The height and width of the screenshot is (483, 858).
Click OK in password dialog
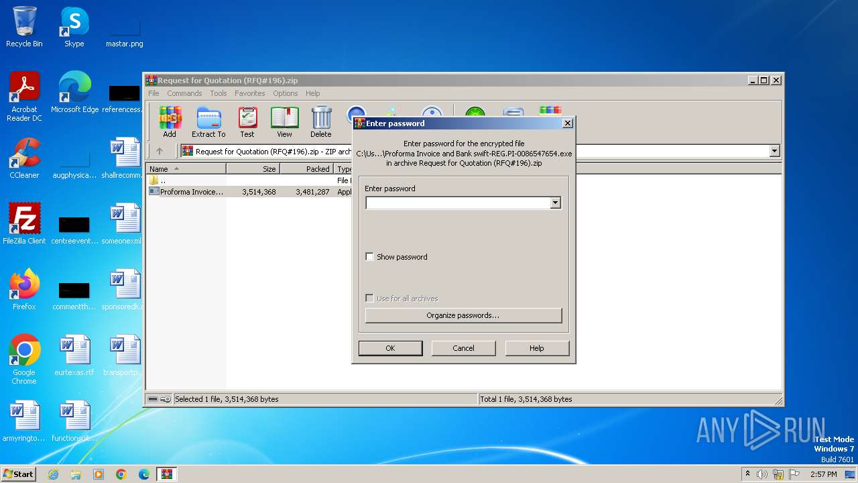(390, 348)
